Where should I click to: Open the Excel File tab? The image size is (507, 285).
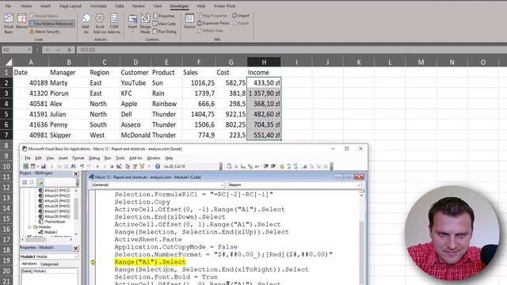click(8, 6)
